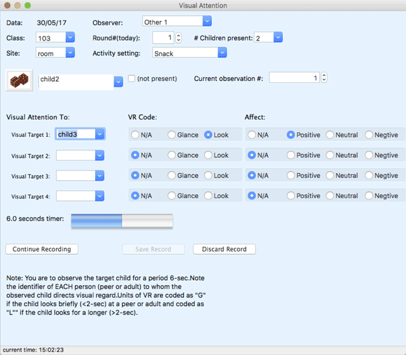Viewport: 406px width, 355px height.
Task: Click the Discard Record button
Action: click(224, 249)
